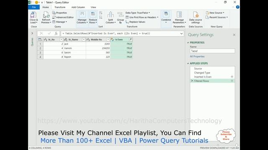268x150 pixels.
Task: Click the table corner icon in grid header
Action: 40,40
